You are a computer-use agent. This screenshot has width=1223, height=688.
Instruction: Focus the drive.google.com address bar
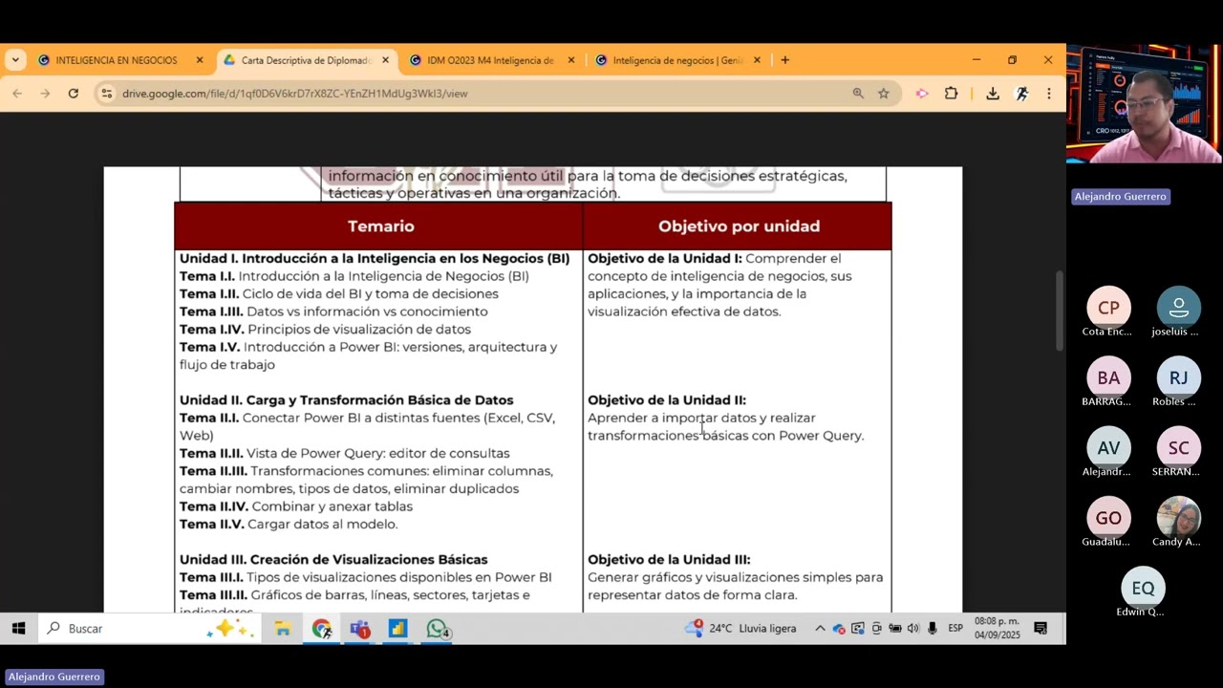(x=478, y=94)
